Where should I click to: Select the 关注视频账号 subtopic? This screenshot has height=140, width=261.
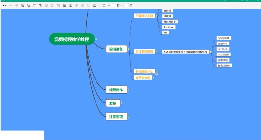144,52
